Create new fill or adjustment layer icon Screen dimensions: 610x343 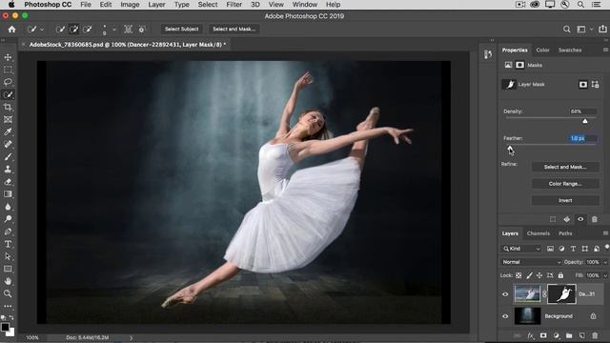click(x=557, y=335)
